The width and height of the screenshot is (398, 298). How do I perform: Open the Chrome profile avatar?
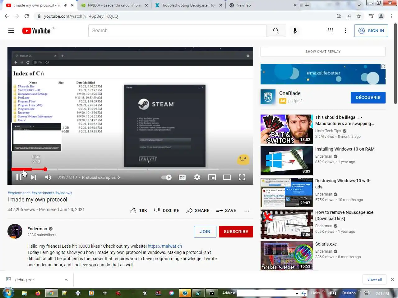click(x=381, y=16)
